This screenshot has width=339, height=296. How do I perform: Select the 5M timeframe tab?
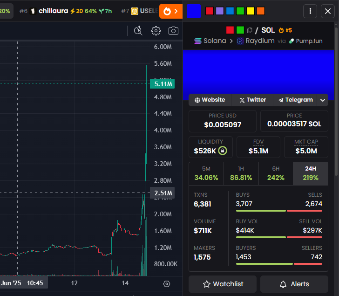click(206, 173)
